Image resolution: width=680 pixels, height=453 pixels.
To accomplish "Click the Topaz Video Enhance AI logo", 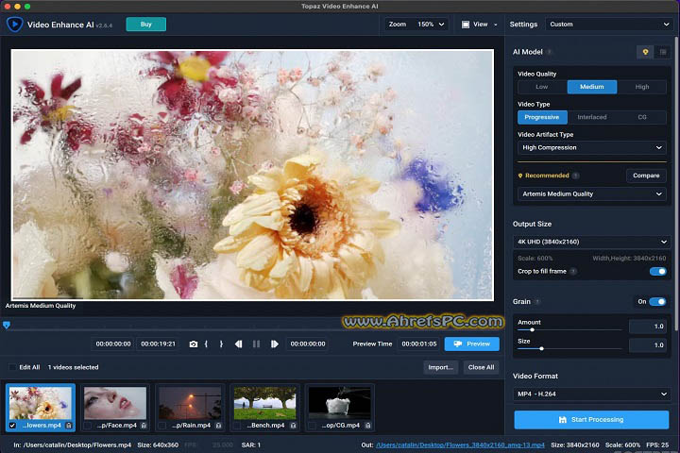I will click(x=14, y=25).
